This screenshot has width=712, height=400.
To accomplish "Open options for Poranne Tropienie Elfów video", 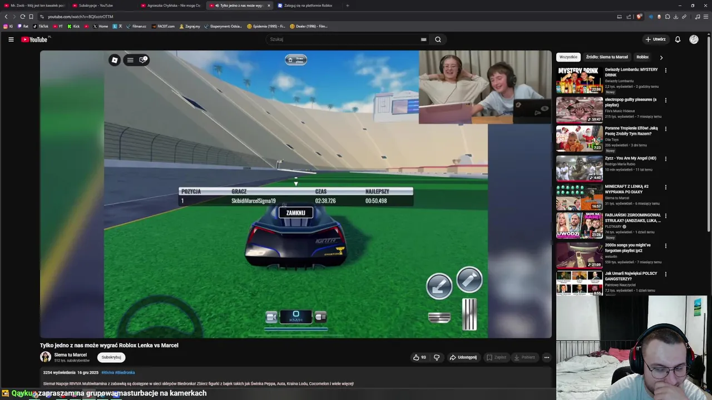I will tap(665, 129).
